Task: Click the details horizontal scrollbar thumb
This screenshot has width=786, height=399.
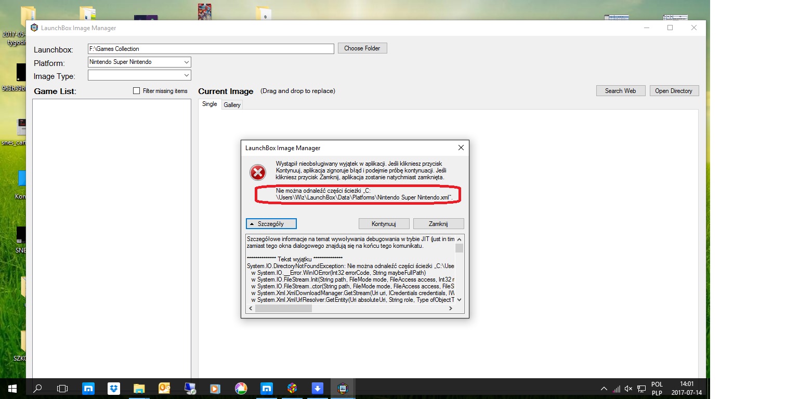Action: [283, 308]
